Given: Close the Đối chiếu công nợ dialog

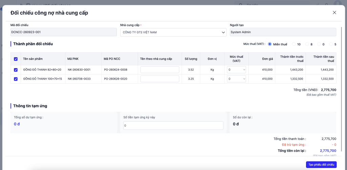Looking at the screenshot, I should (x=334, y=13).
